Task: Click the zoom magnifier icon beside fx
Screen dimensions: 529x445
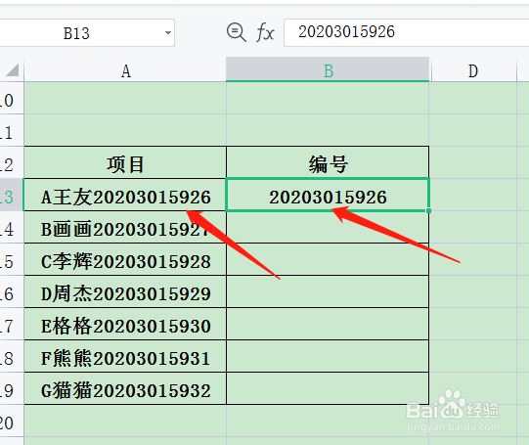Action: (x=237, y=32)
